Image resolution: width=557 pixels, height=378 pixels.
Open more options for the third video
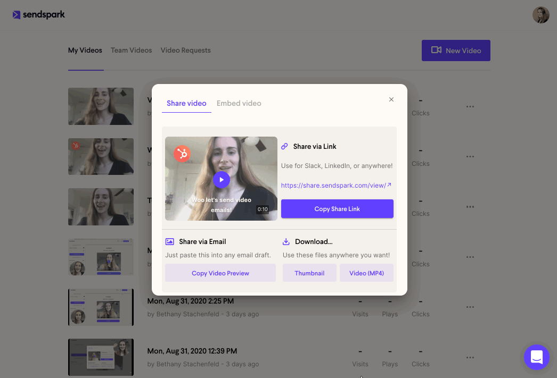coord(470,207)
